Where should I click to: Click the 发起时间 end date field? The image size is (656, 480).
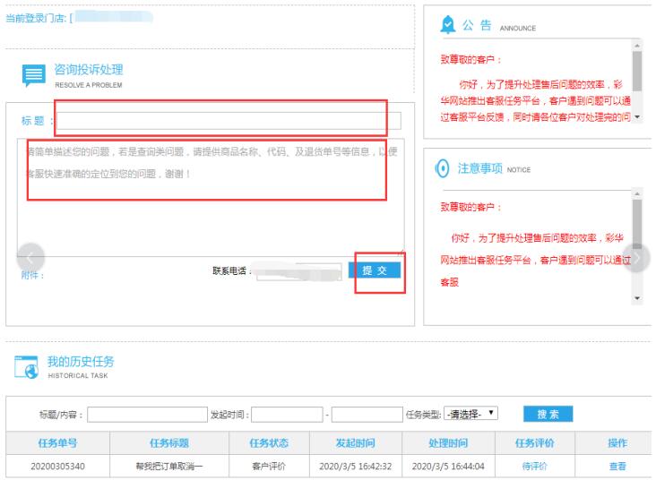[367, 415]
